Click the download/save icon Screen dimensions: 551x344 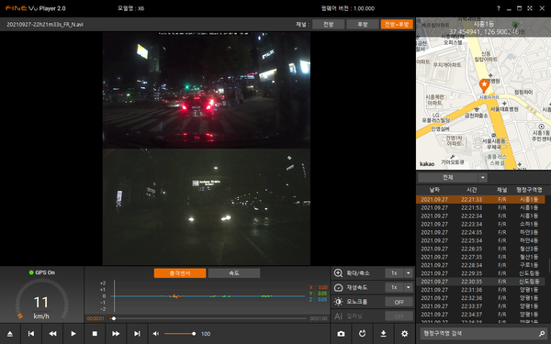383,334
